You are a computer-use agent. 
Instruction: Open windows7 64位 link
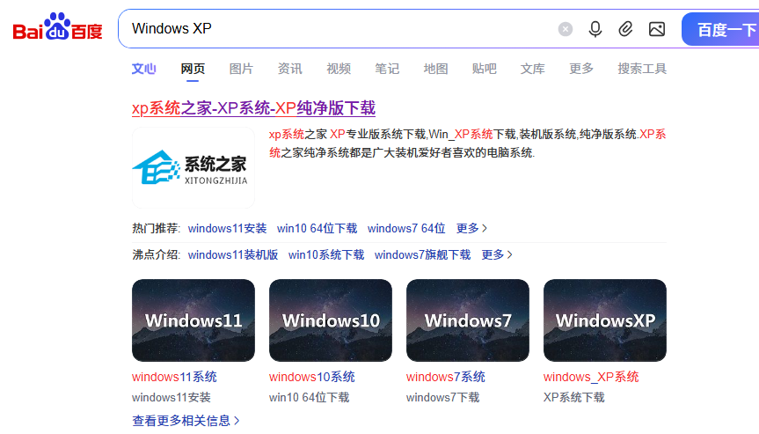406,228
